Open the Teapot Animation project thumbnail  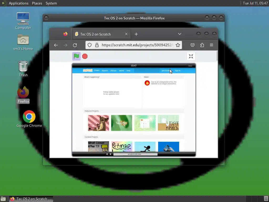tap(168, 123)
